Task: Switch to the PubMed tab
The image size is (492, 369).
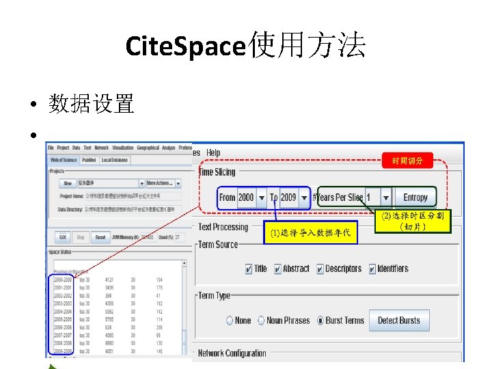Action: pyautogui.click(x=89, y=160)
